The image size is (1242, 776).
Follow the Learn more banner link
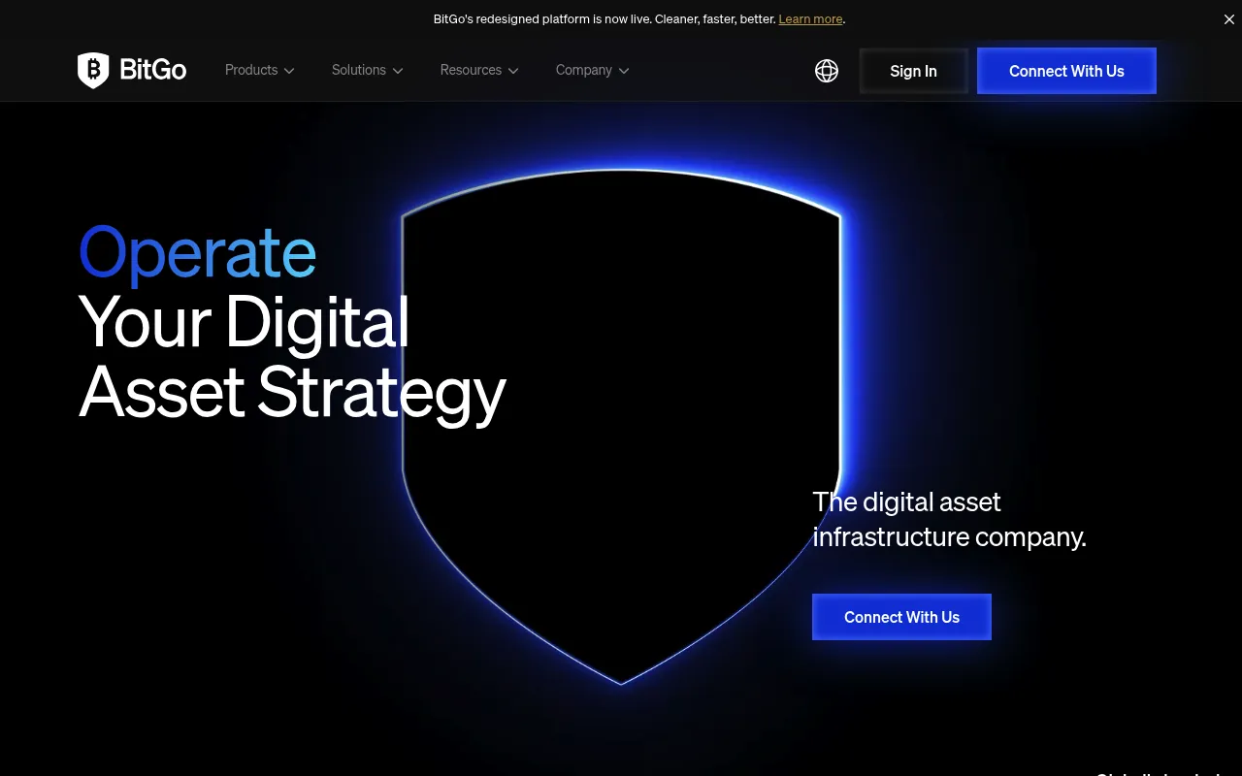810,18
